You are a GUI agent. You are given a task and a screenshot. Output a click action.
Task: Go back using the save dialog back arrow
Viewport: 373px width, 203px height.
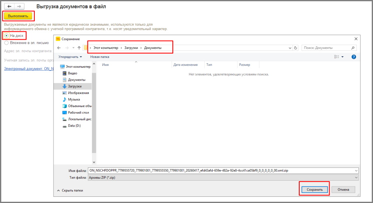(x=59, y=48)
